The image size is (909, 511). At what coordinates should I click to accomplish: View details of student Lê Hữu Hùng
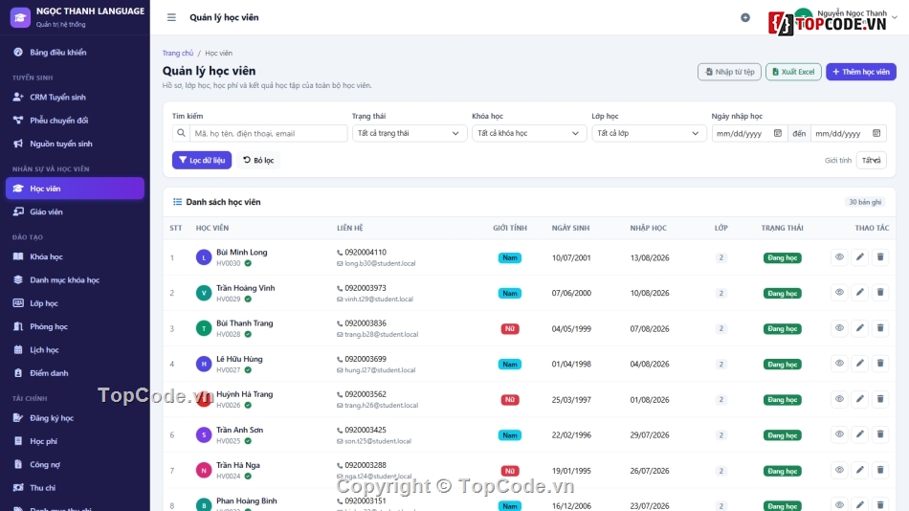(839, 364)
